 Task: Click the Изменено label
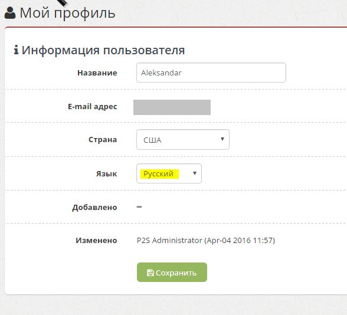pos(96,240)
